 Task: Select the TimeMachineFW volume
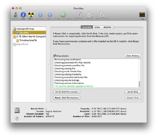(x=29, y=40)
